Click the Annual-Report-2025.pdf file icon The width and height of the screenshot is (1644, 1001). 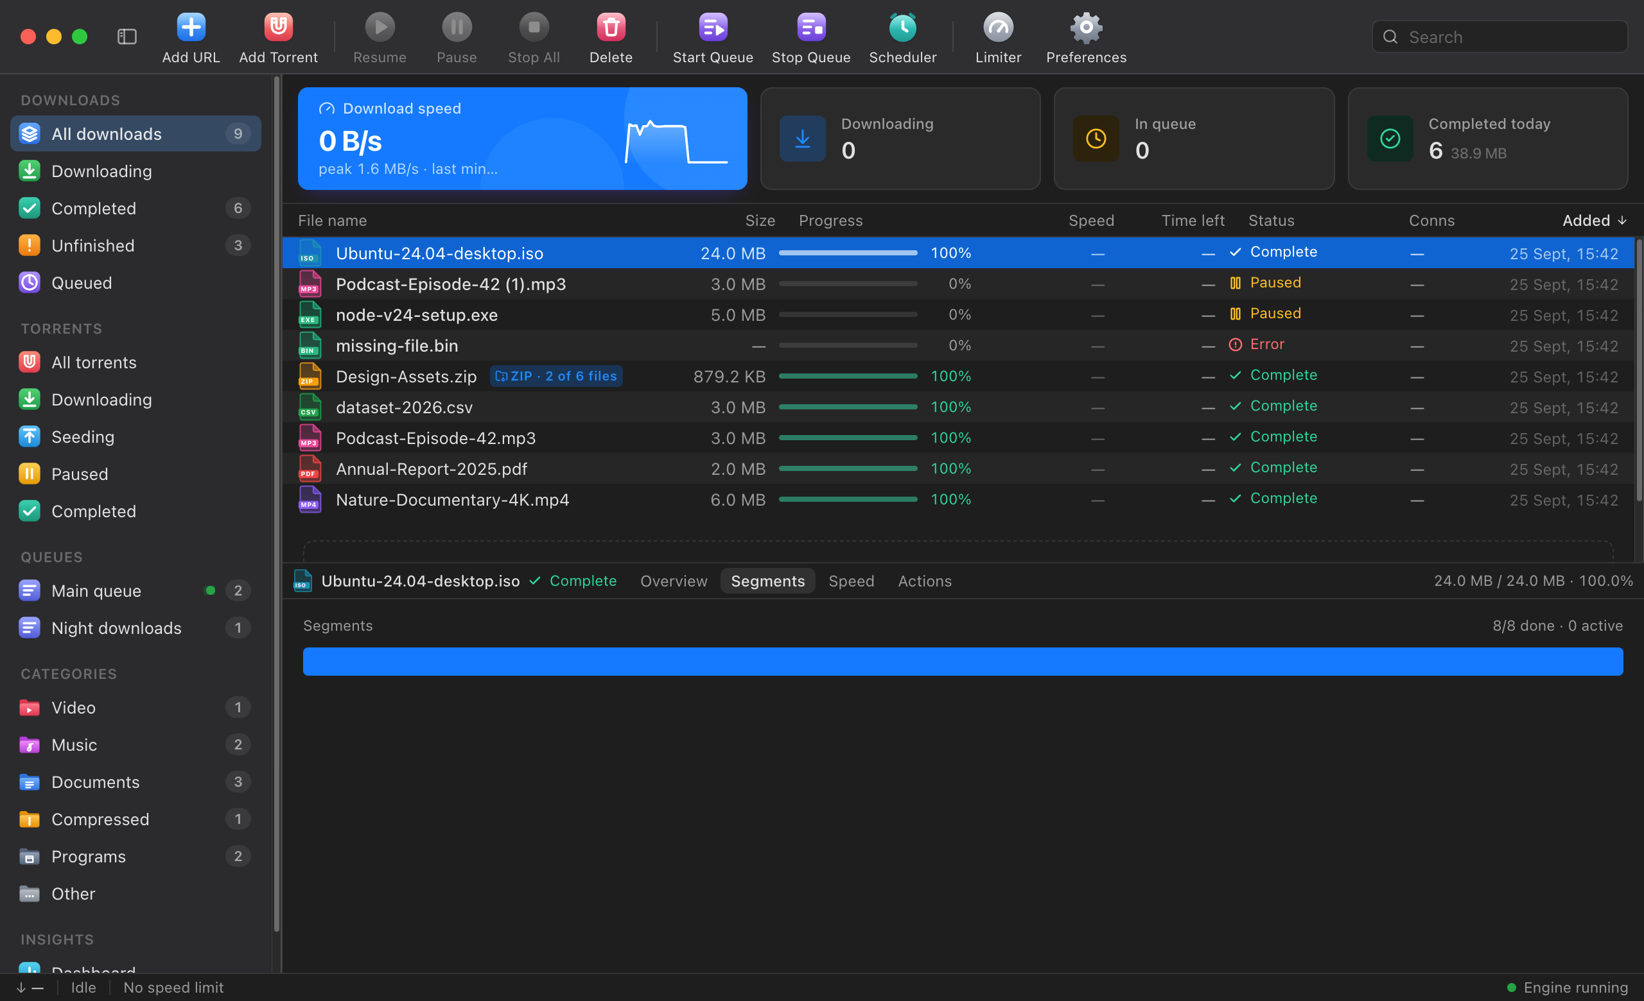[309, 468]
